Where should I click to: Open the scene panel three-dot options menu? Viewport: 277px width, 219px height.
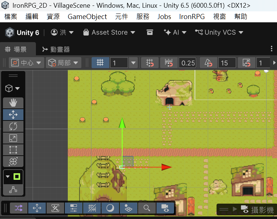[272, 49]
